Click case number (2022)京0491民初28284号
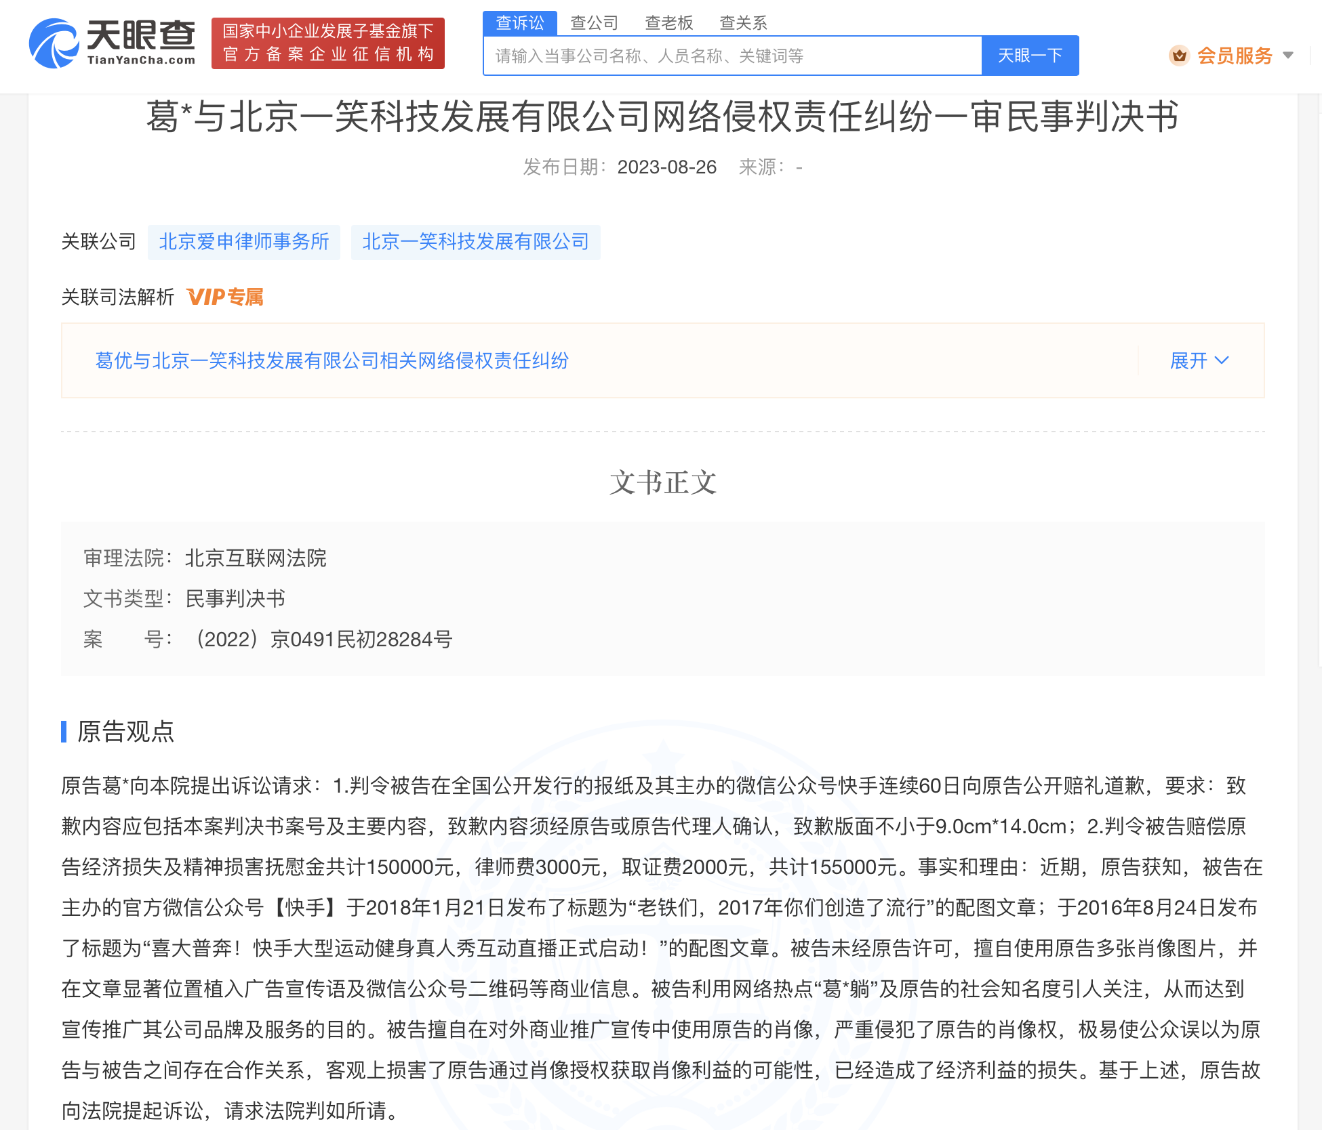 click(323, 640)
